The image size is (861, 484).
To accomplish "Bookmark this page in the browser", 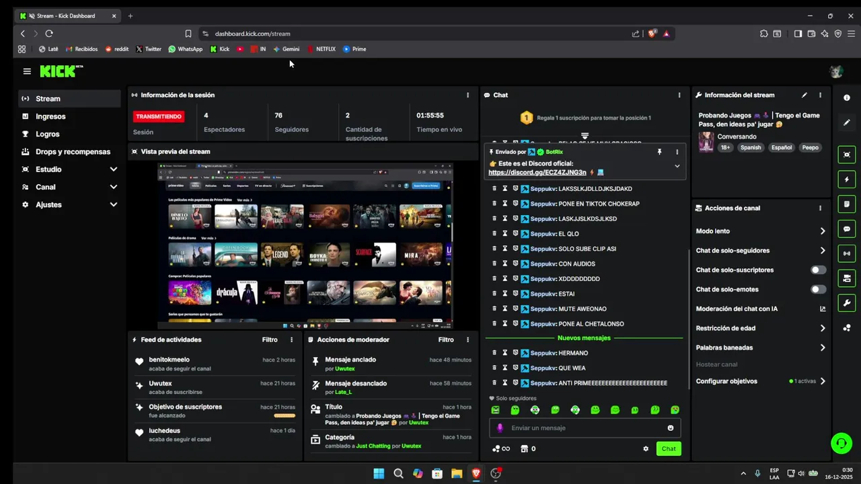I will [188, 34].
